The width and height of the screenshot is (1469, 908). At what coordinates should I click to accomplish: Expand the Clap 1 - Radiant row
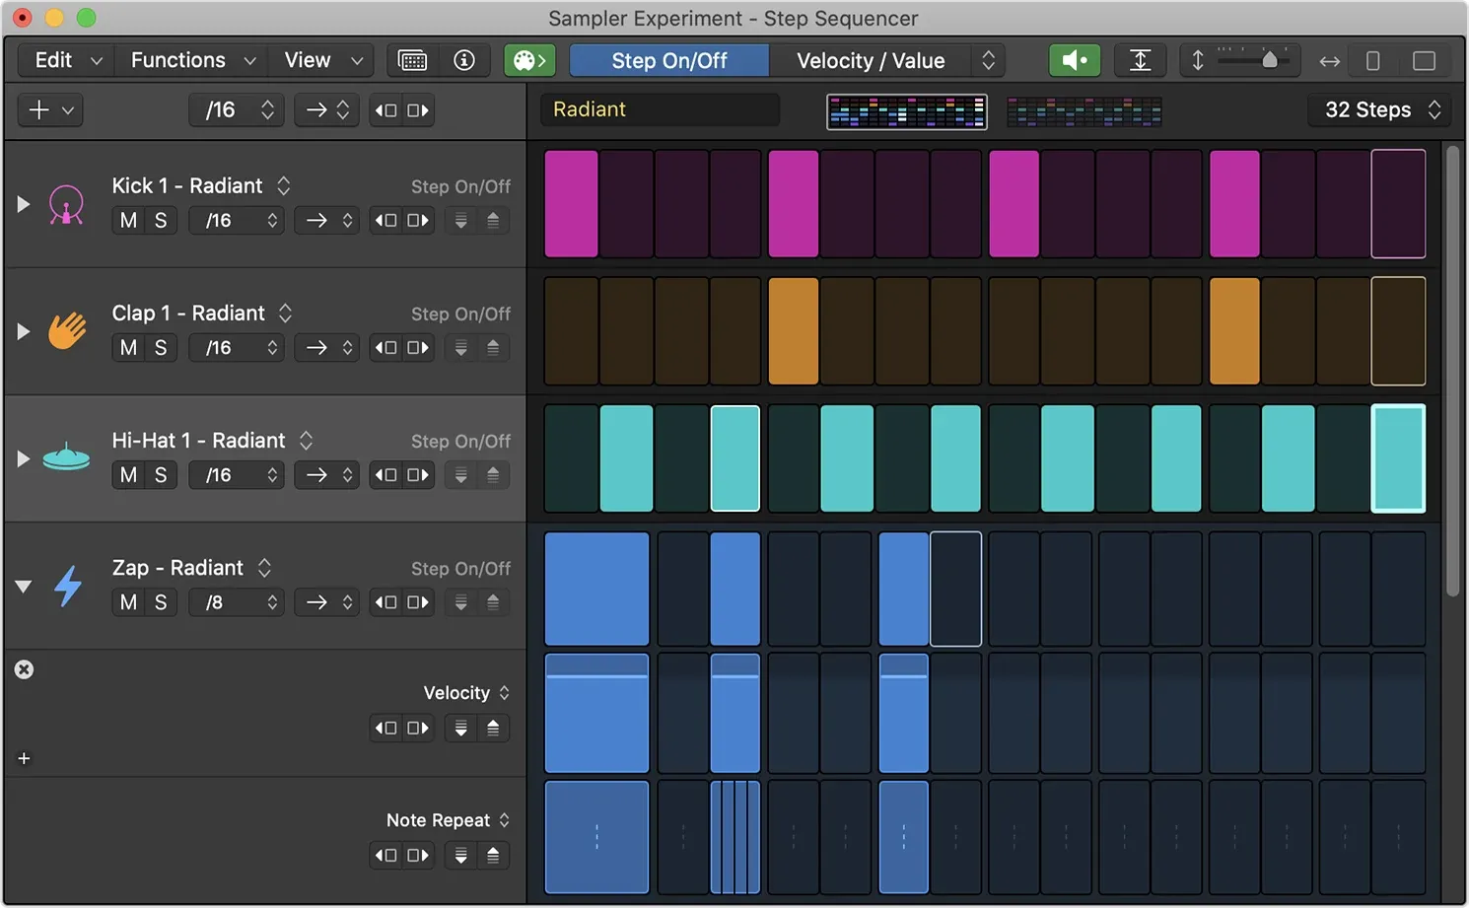(23, 331)
